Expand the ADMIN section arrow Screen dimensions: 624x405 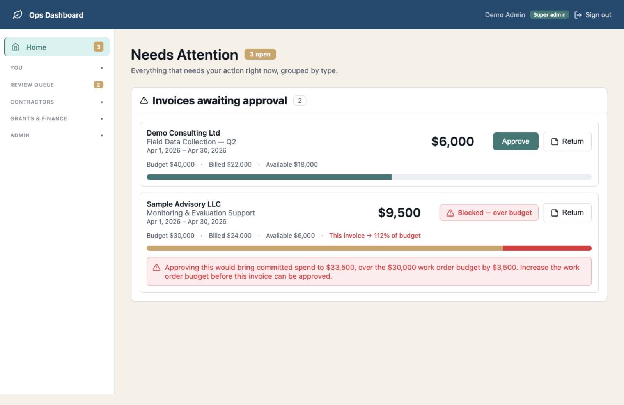pos(102,136)
